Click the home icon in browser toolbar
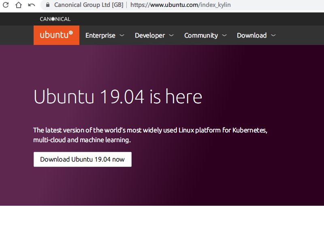Screen dimensions: 324x243 pos(18,5)
